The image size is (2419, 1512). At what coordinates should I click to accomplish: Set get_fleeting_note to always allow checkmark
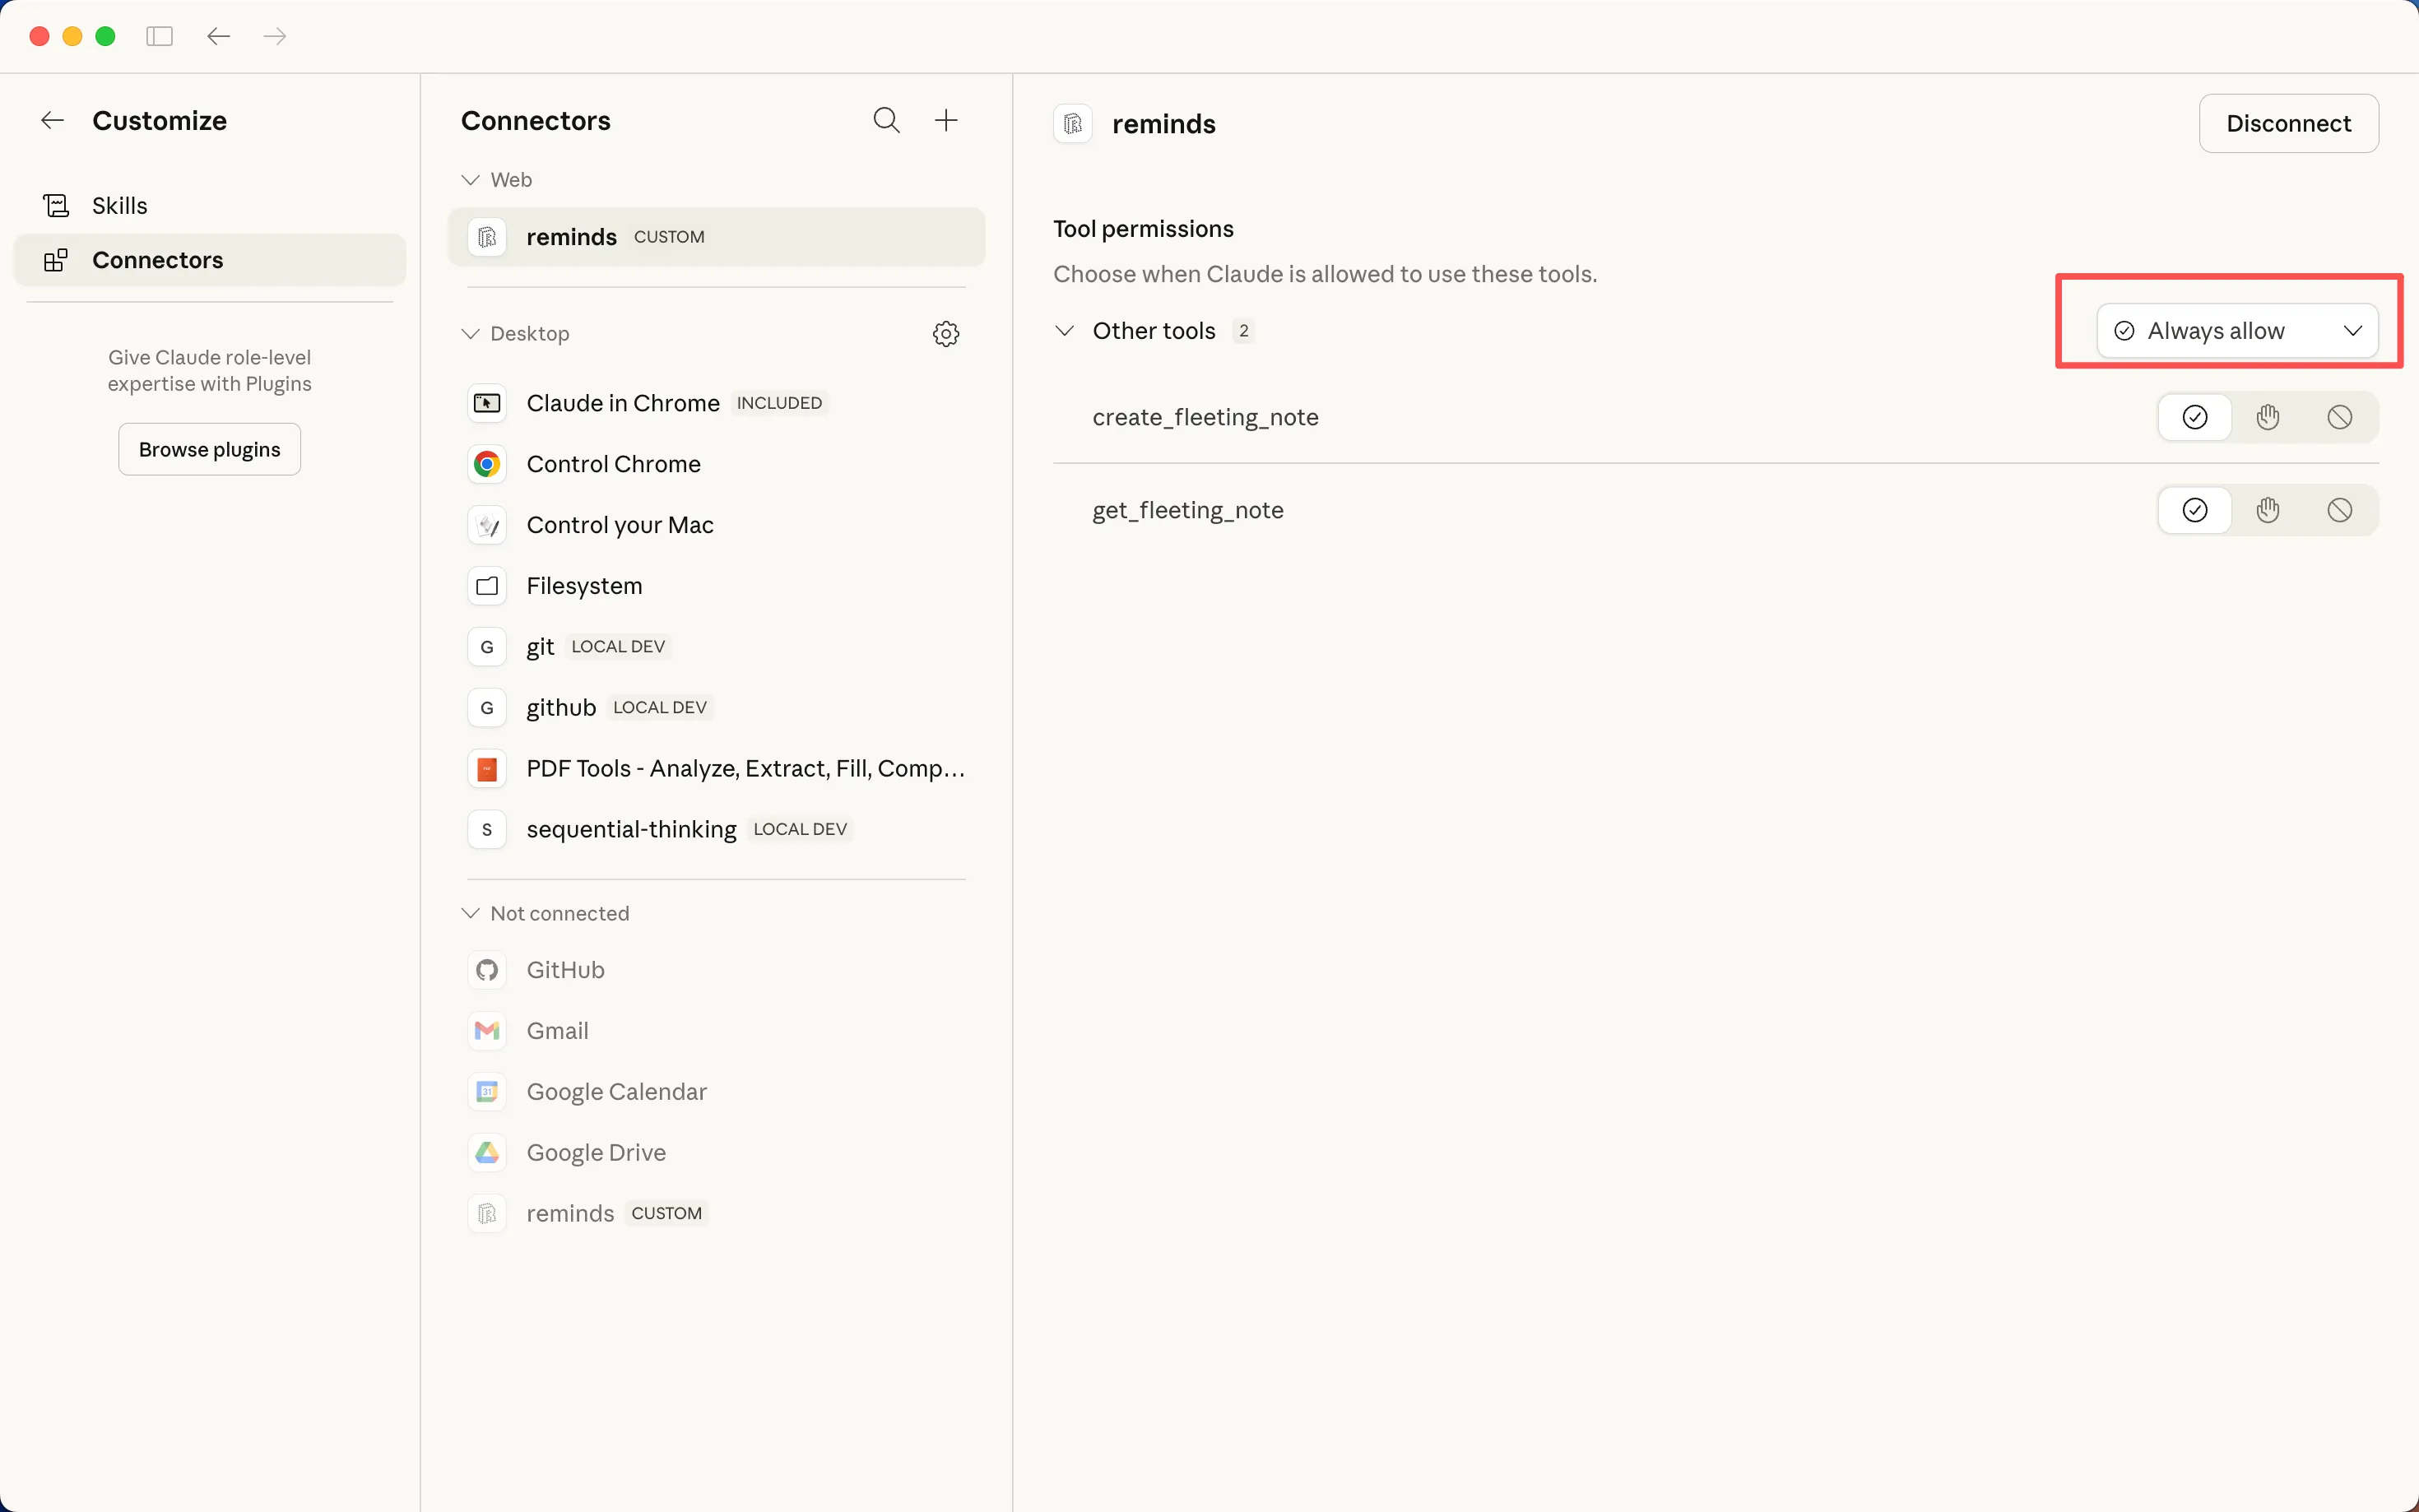(2194, 510)
